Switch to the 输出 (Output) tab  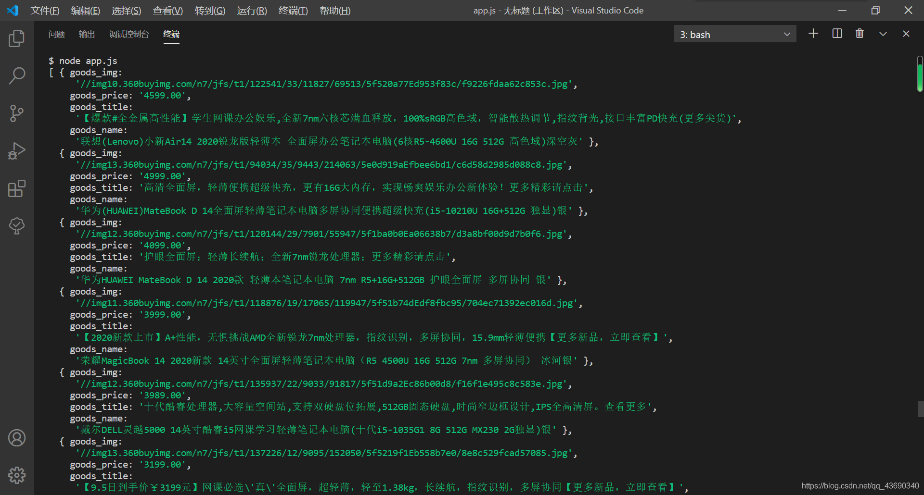[87, 34]
